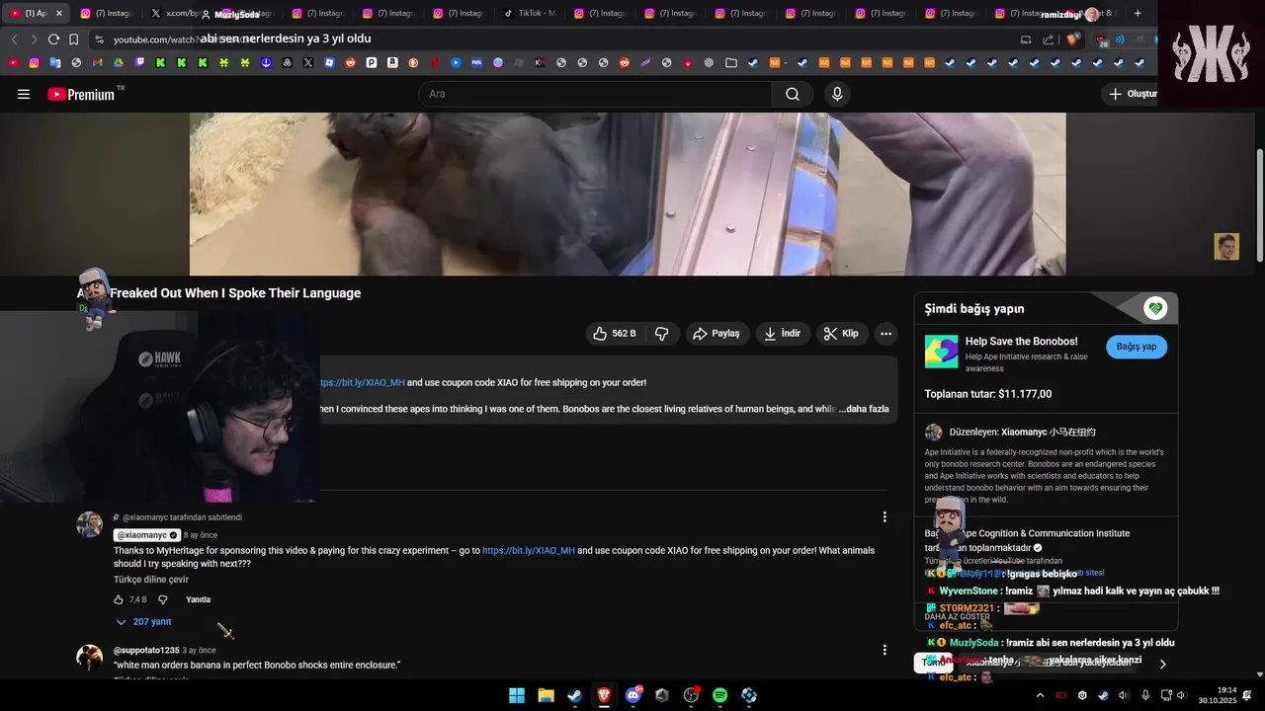Open the Gmail bookmark in bookmarks bar
Viewport: 1265px width, 711px height.
click(97, 62)
